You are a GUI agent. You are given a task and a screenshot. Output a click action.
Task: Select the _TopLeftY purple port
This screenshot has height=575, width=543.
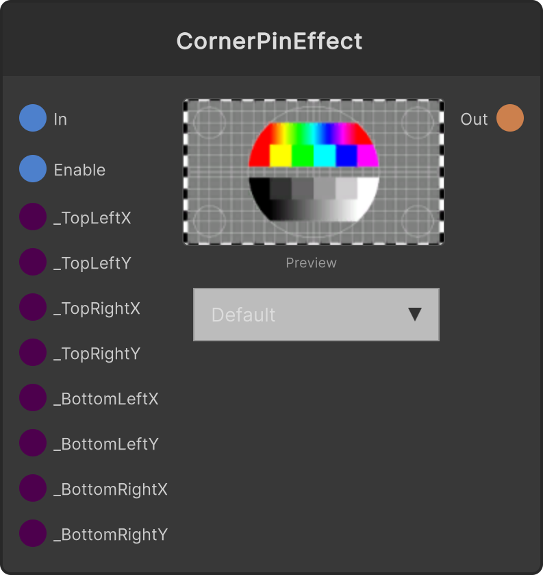tap(33, 262)
